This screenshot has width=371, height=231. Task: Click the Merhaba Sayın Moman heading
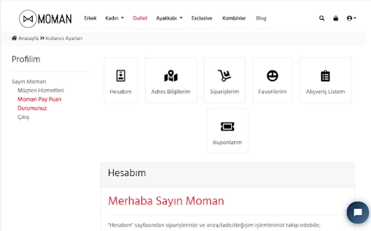[x=166, y=201]
